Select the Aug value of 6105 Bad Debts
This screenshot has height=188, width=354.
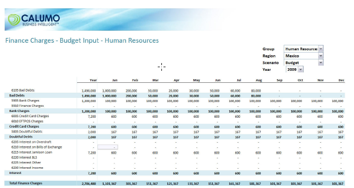[256, 91]
